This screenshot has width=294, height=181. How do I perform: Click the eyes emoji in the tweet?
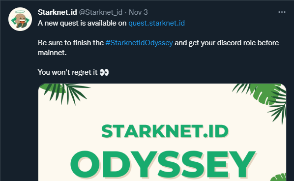click(104, 72)
